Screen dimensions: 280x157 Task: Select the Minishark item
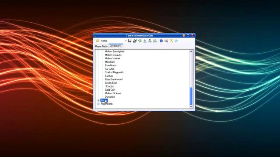[x=110, y=62]
